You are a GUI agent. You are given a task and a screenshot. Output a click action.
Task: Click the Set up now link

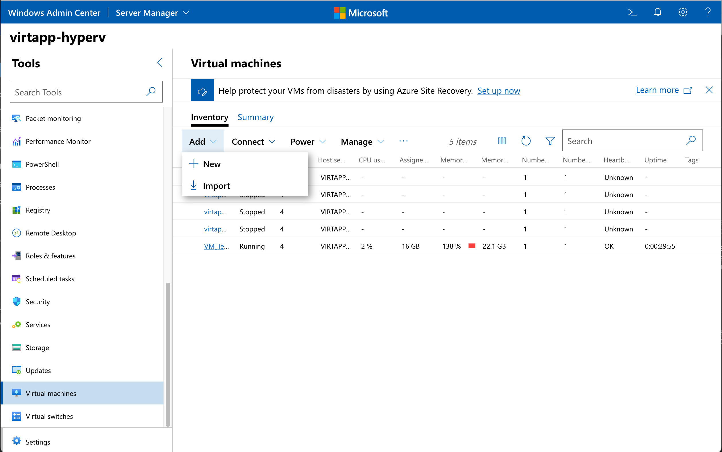coord(498,91)
